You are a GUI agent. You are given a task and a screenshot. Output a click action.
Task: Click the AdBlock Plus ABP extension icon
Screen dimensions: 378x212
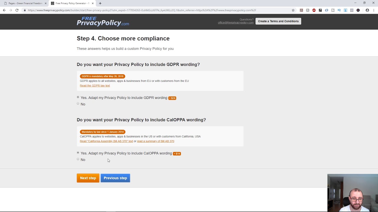tap(314, 10)
